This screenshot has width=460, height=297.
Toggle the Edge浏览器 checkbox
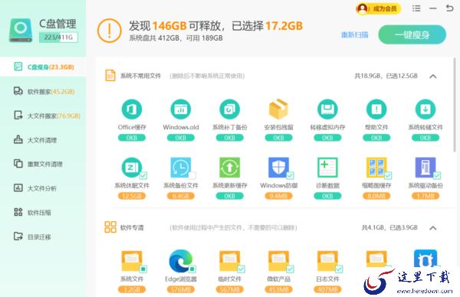coord(192,269)
